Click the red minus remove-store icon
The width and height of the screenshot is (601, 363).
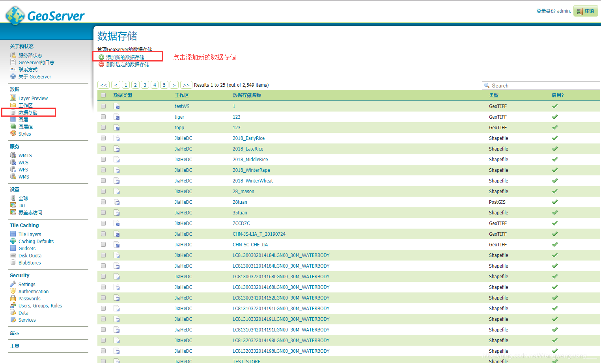[x=101, y=64]
